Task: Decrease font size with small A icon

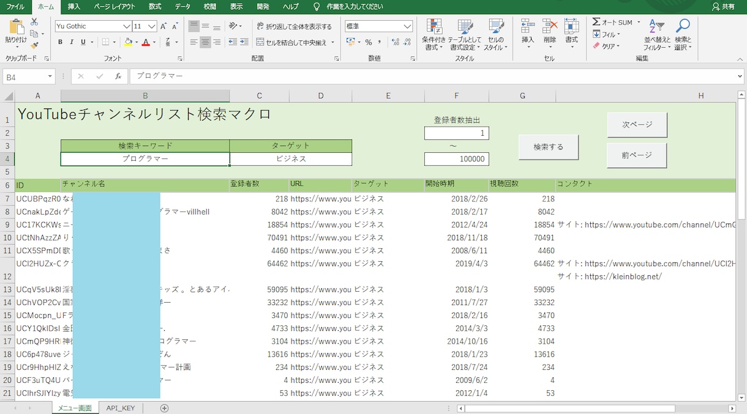Action: point(175,26)
